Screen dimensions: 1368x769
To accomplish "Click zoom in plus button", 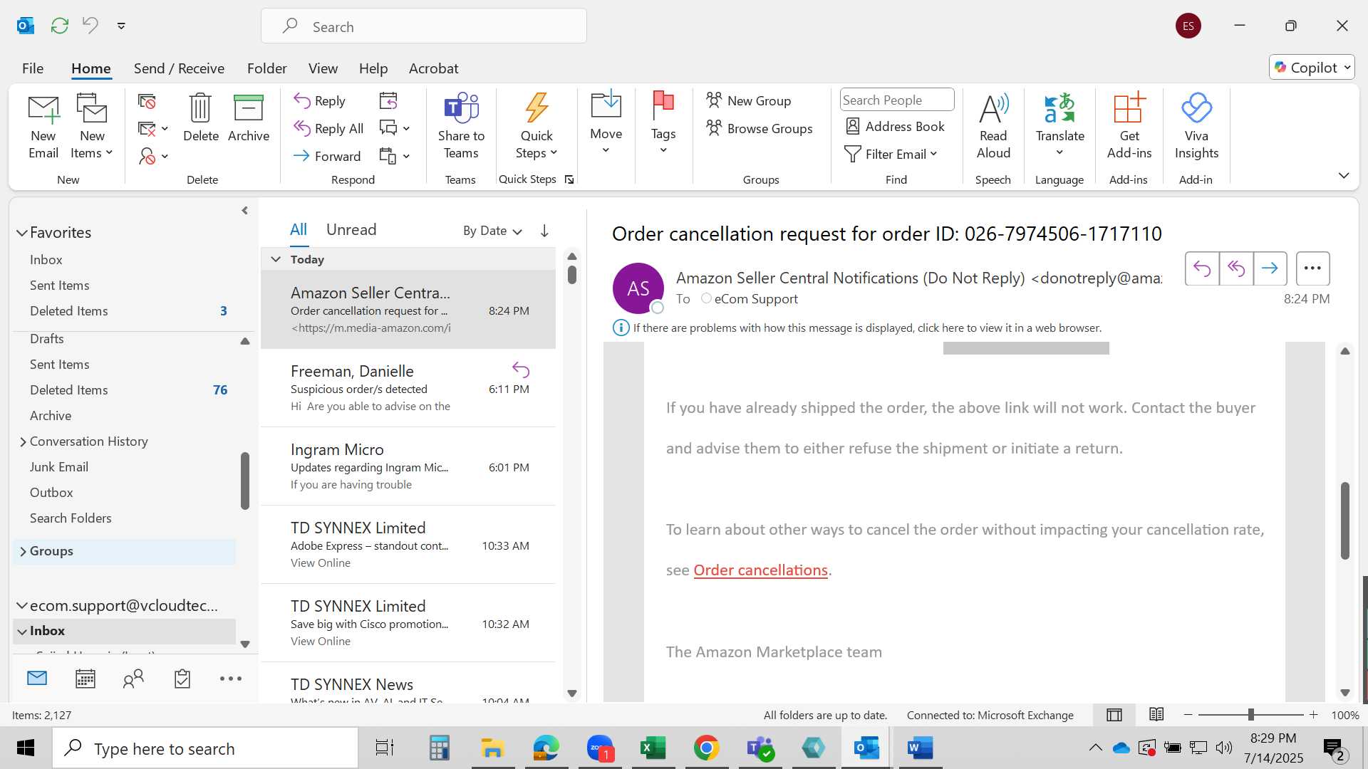I will coord(1313,714).
